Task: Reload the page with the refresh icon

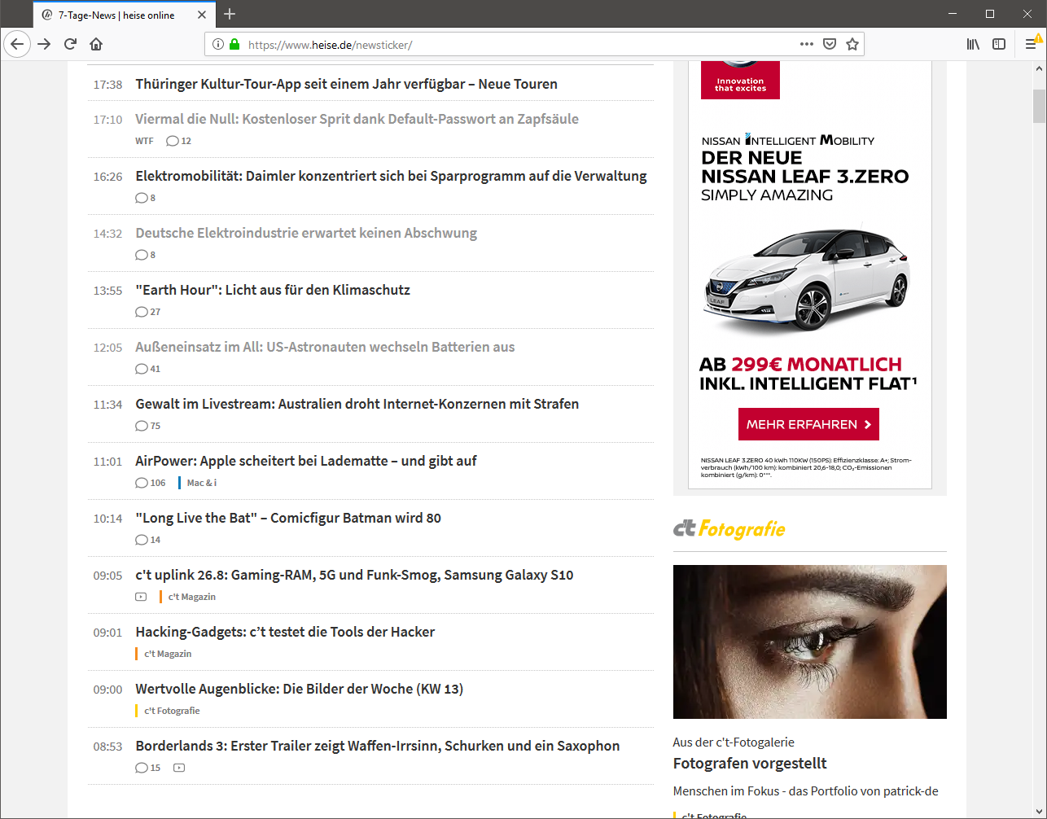Action: pos(70,44)
